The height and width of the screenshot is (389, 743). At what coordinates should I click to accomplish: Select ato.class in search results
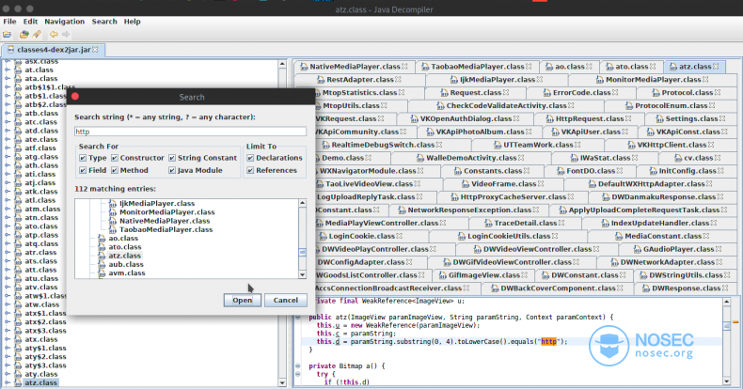tap(125, 247)
